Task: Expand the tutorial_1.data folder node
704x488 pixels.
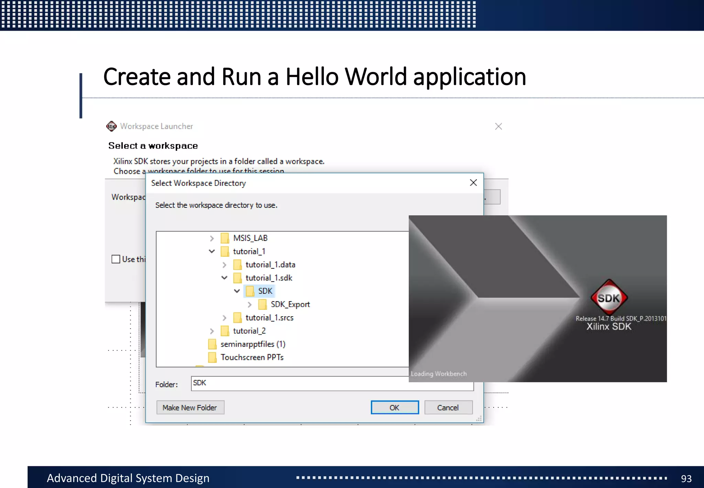Action: 224,265
